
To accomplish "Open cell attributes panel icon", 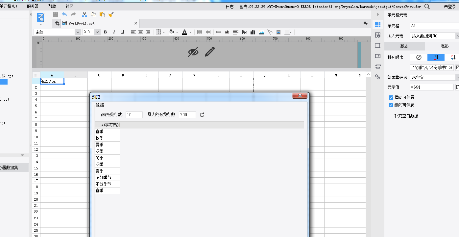I will [378, 35].
